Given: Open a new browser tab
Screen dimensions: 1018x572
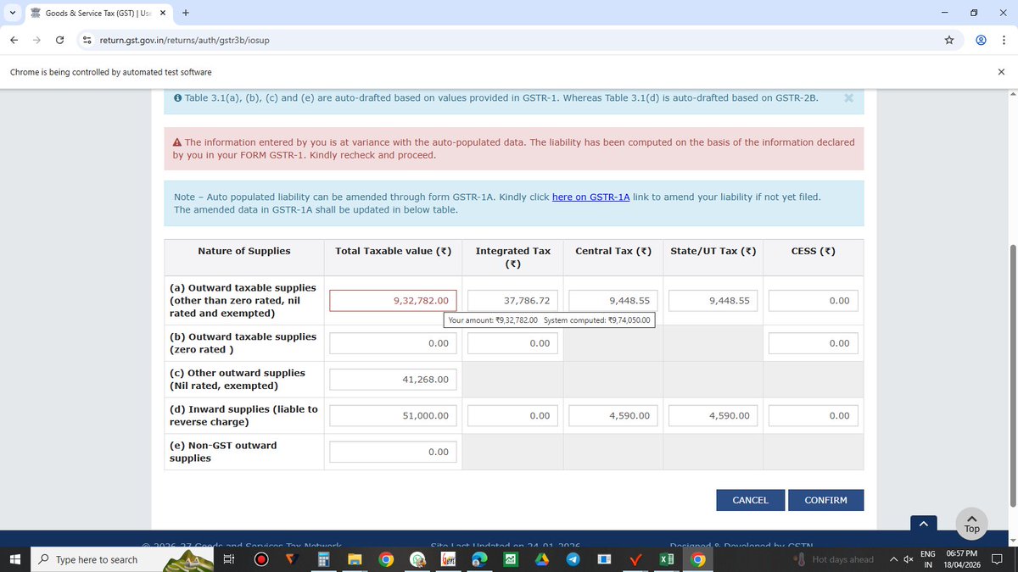Looking at the screenshot, I should [186, 13].
